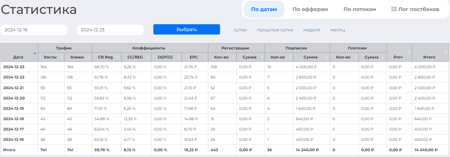Select the По потокам tab
Viewport: 450px width, 157px height.
click(x=360, y=9)
